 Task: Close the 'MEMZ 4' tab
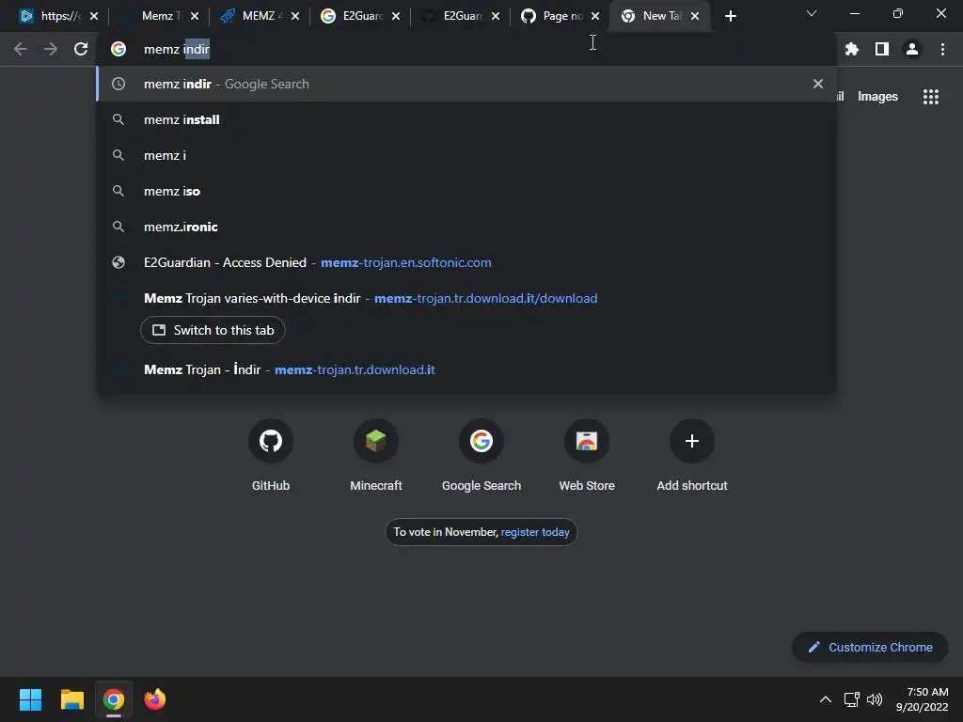pyautogui.click(x=295, y=16)
